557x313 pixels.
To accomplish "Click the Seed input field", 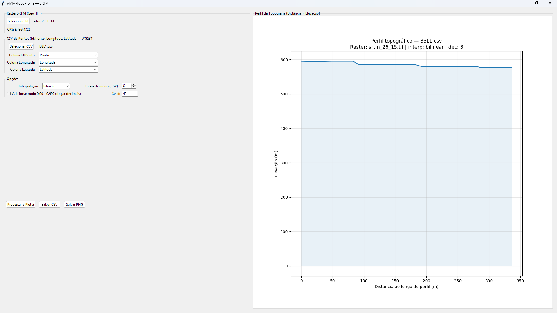I will pyautogui.click(x=130, y=94).
